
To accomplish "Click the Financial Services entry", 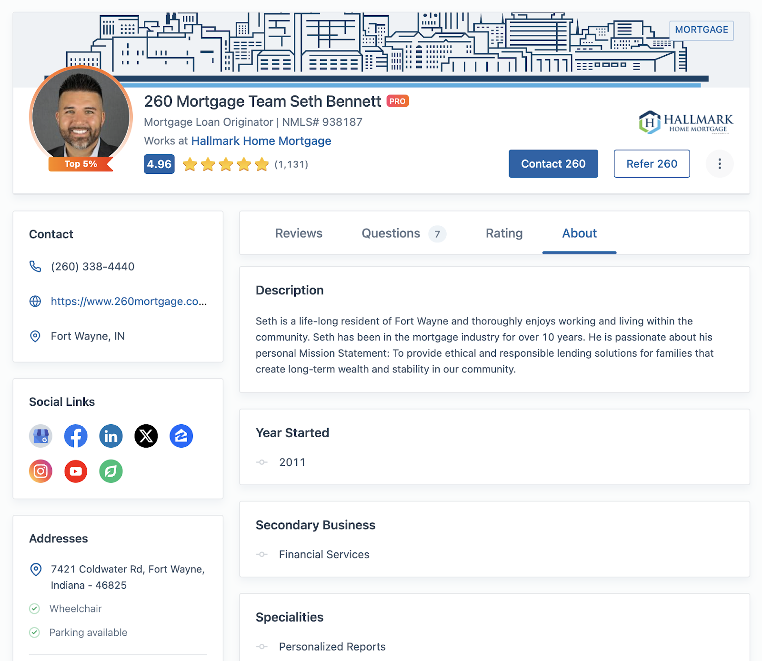I will [x=324, y=555].
